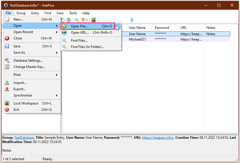This screenshot has height=163, width=240.
Task: Click the Lock Workspace padlock icon in menu
Action: pos(7,103)
